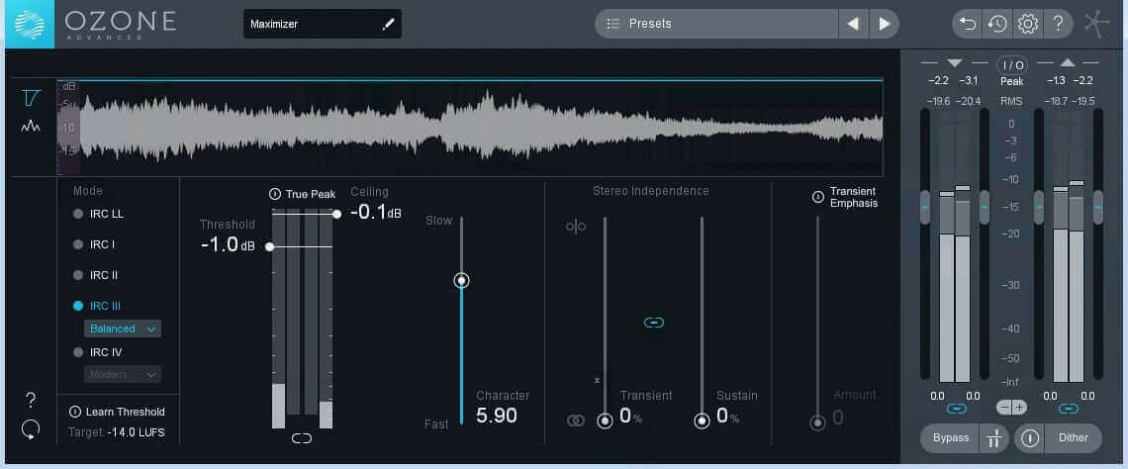The height and width of the screenshot is (469, 1128).
Task: Click the unlinked stereo channels icon
Action: point(576,227)
